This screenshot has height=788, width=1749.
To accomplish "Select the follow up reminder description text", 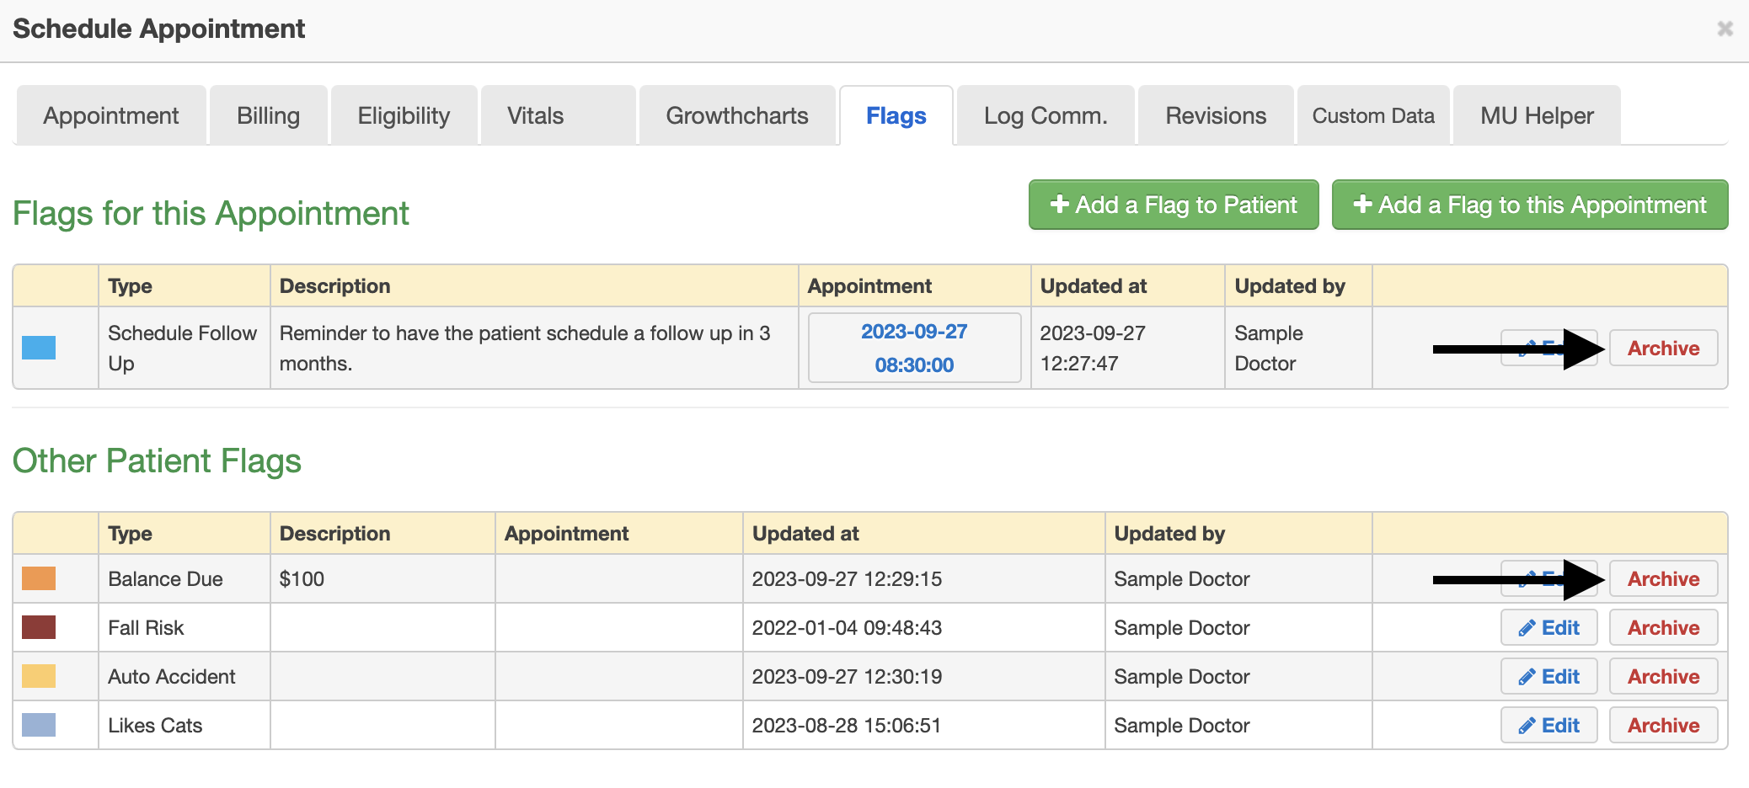I will [525, 348].
